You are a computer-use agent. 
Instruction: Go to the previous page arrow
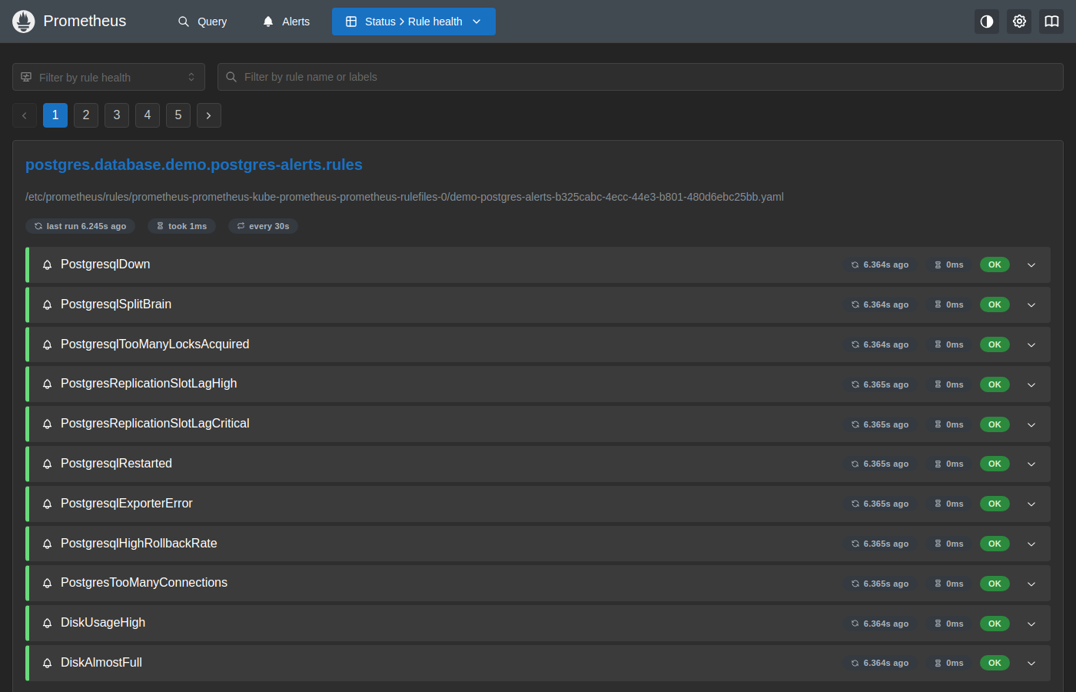[x=25, y=115]
